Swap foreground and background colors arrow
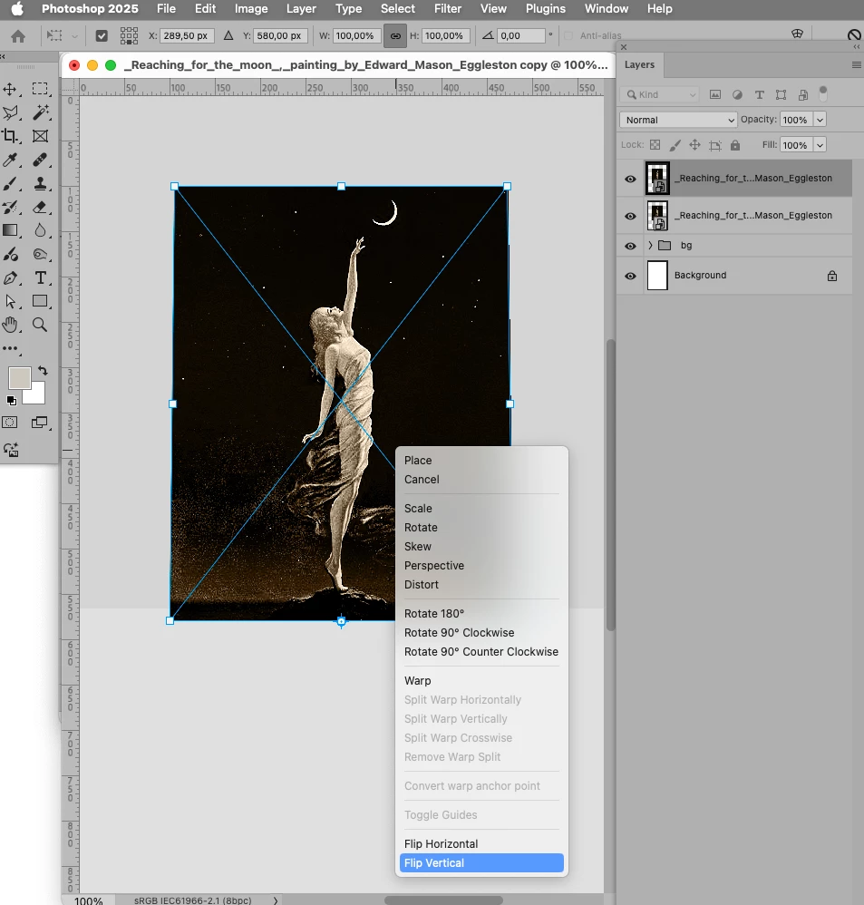The height and width of the screenshot is (905, 864). [x=43, y=371]
